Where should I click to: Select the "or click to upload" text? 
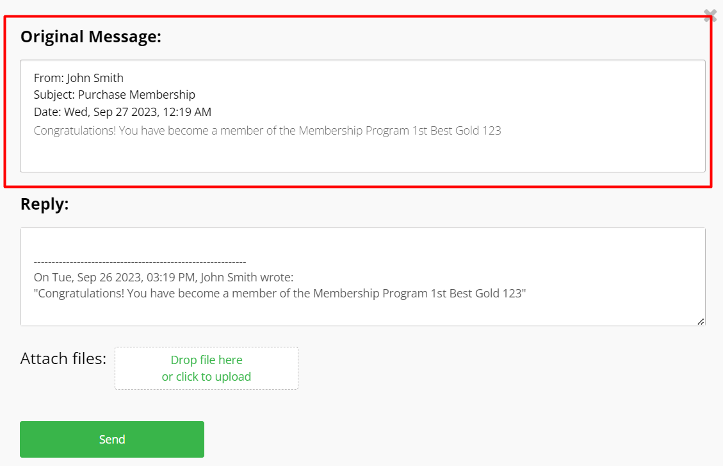click(207, 376)
